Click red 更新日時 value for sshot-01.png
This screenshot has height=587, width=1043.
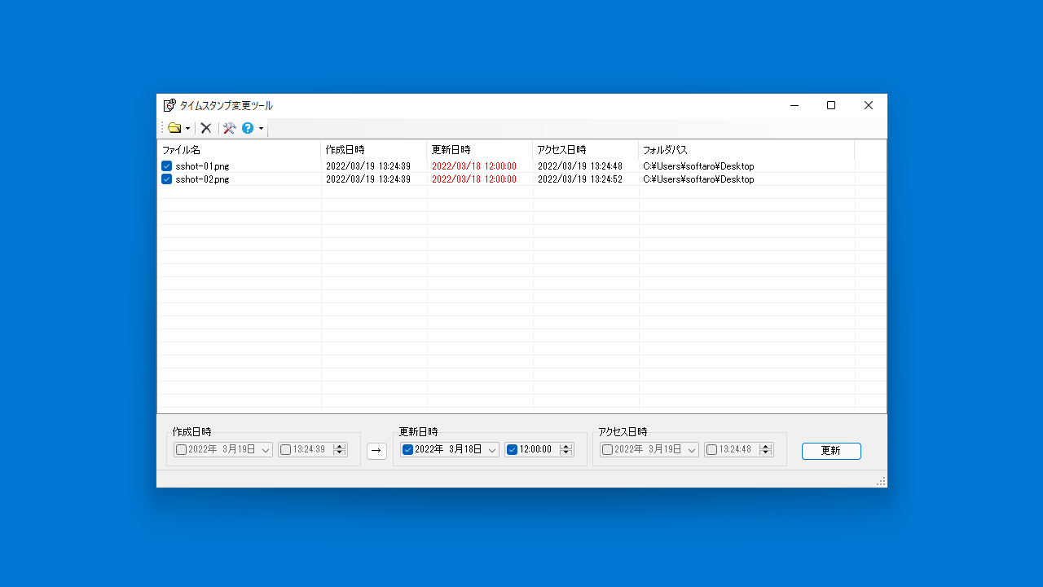click(474, 166)
